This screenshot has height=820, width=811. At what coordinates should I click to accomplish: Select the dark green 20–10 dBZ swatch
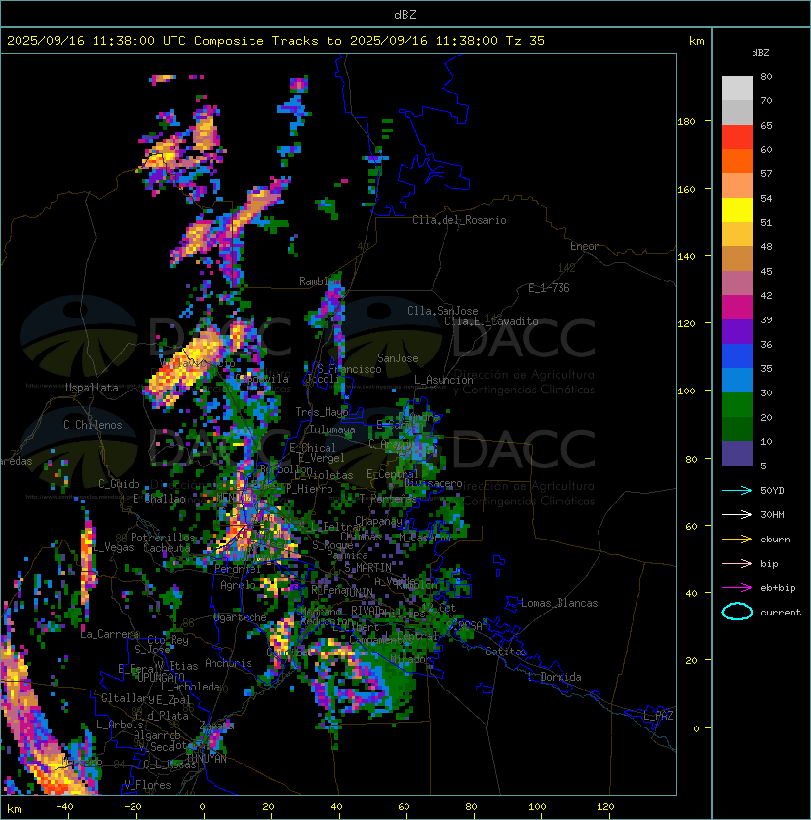tap(737, 429)
